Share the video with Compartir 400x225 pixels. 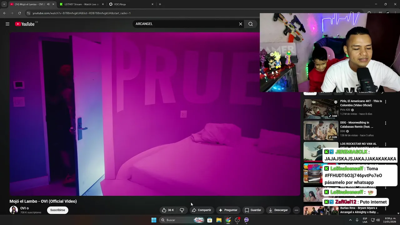pos(201,210)
